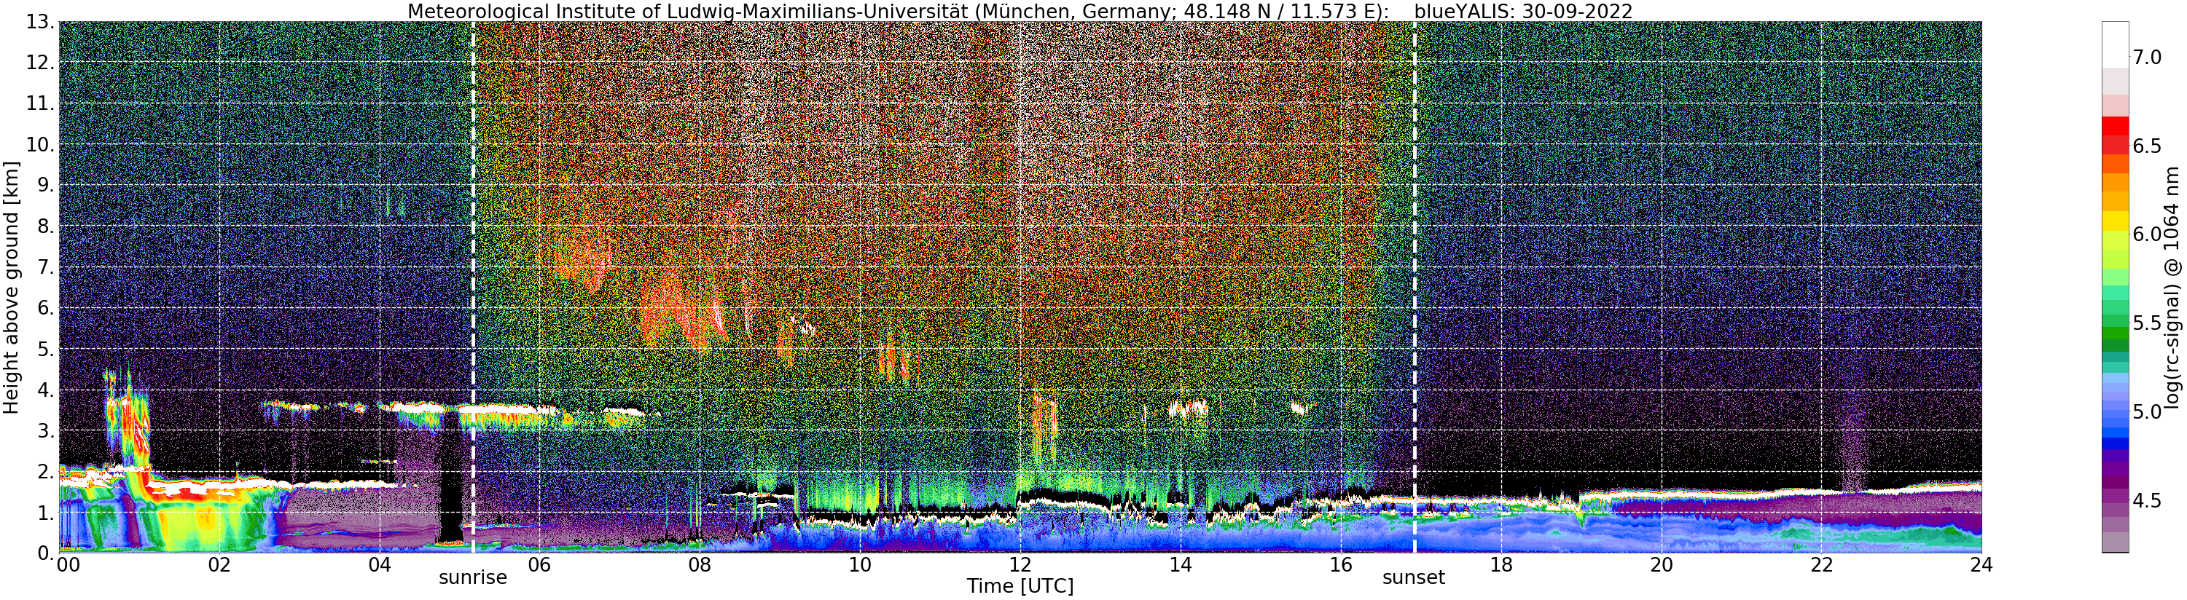
Task: Click the y-axis tick label '1.'
Action: click(x=46, y=513)
